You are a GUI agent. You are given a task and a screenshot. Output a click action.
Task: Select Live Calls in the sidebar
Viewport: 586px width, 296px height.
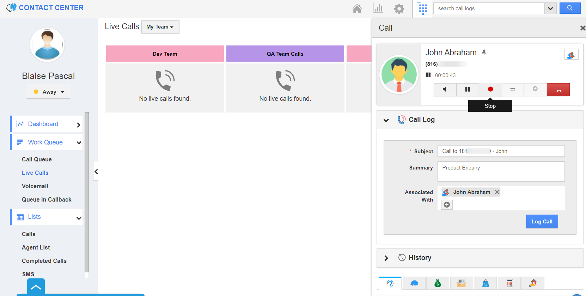pyautogui.click(x=35, y=173)
